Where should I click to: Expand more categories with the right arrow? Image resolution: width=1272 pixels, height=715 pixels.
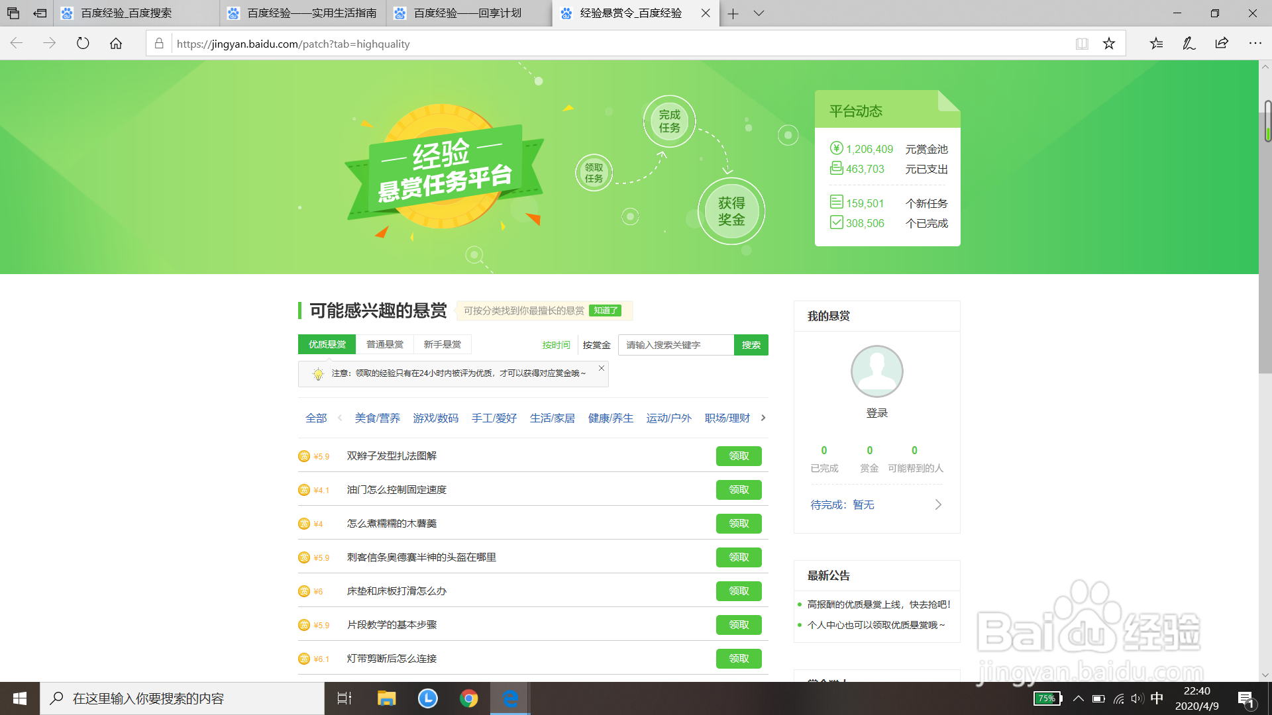(763, 418)
